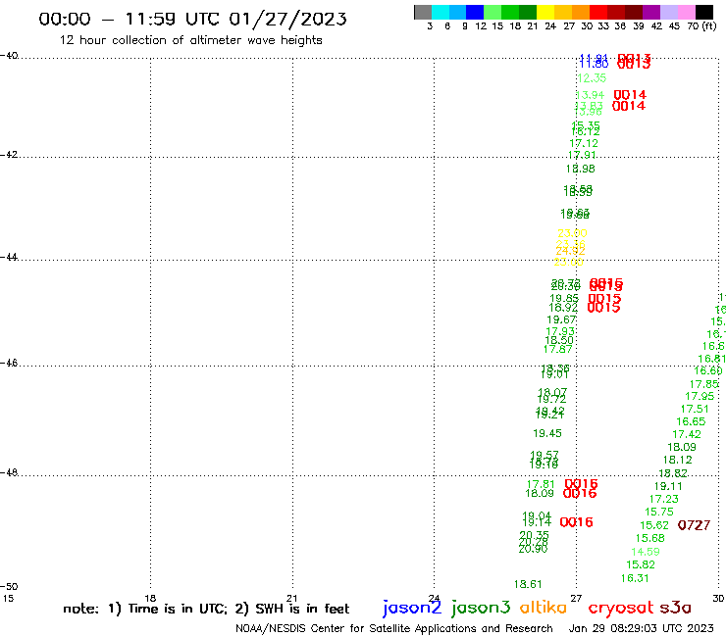Click the 17.93 wave height value
Screen dimensions: 726x637
click(560, 331)
